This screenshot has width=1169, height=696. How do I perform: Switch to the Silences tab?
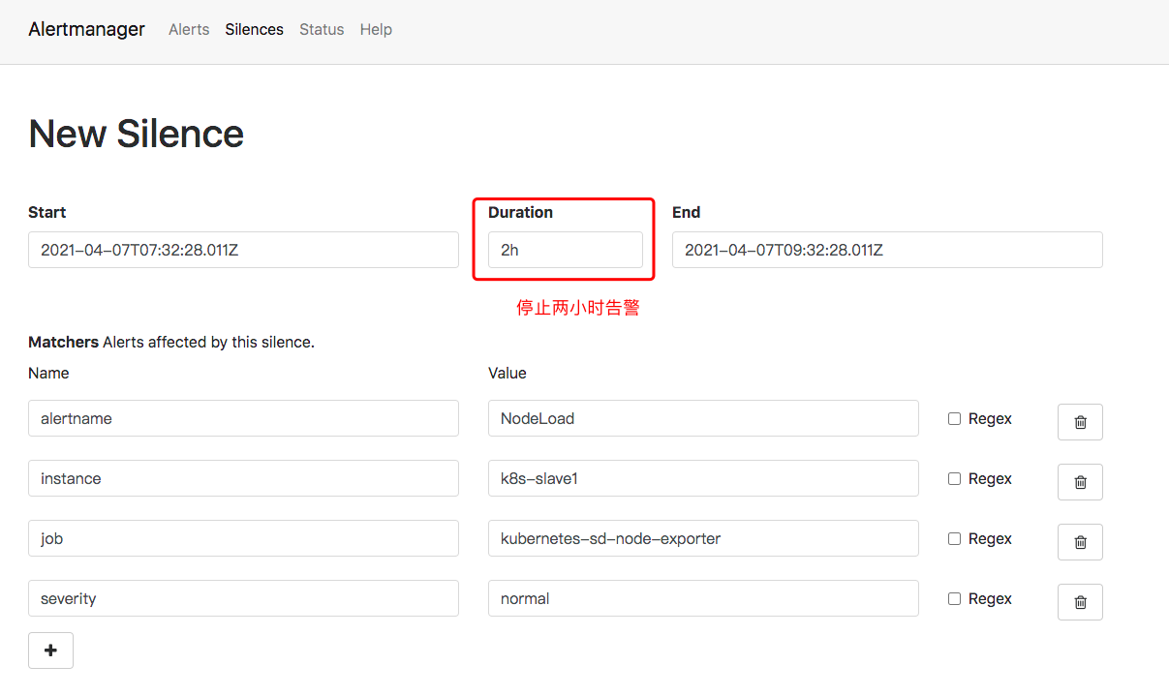pyautogui.click(x=254, y=29)
